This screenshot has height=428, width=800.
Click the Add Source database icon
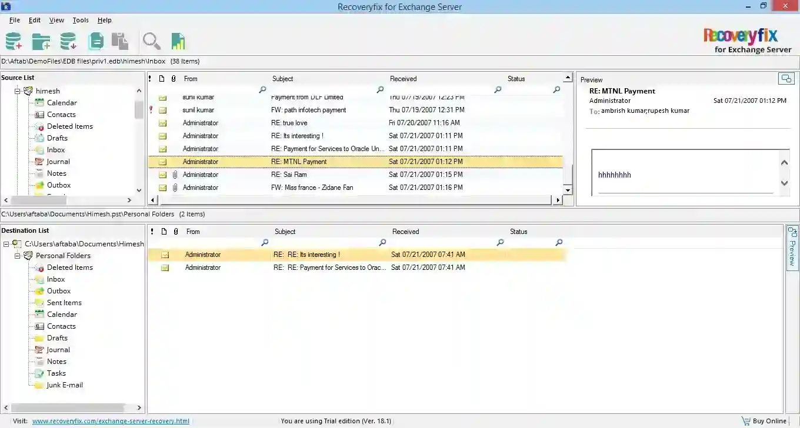[x=14, y=41]
